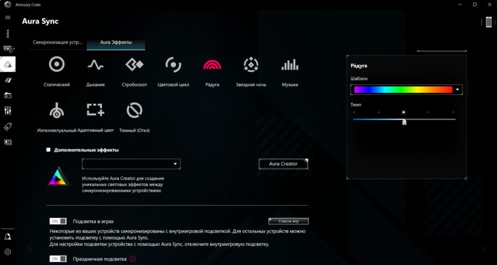This screenshot has width=497, height=265.
Task: Click the Радуга heading in settings panel
Action: (x=359, y=66)
